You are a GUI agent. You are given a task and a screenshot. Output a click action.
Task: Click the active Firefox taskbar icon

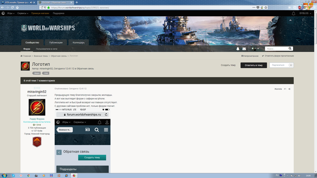pos(74,176)
